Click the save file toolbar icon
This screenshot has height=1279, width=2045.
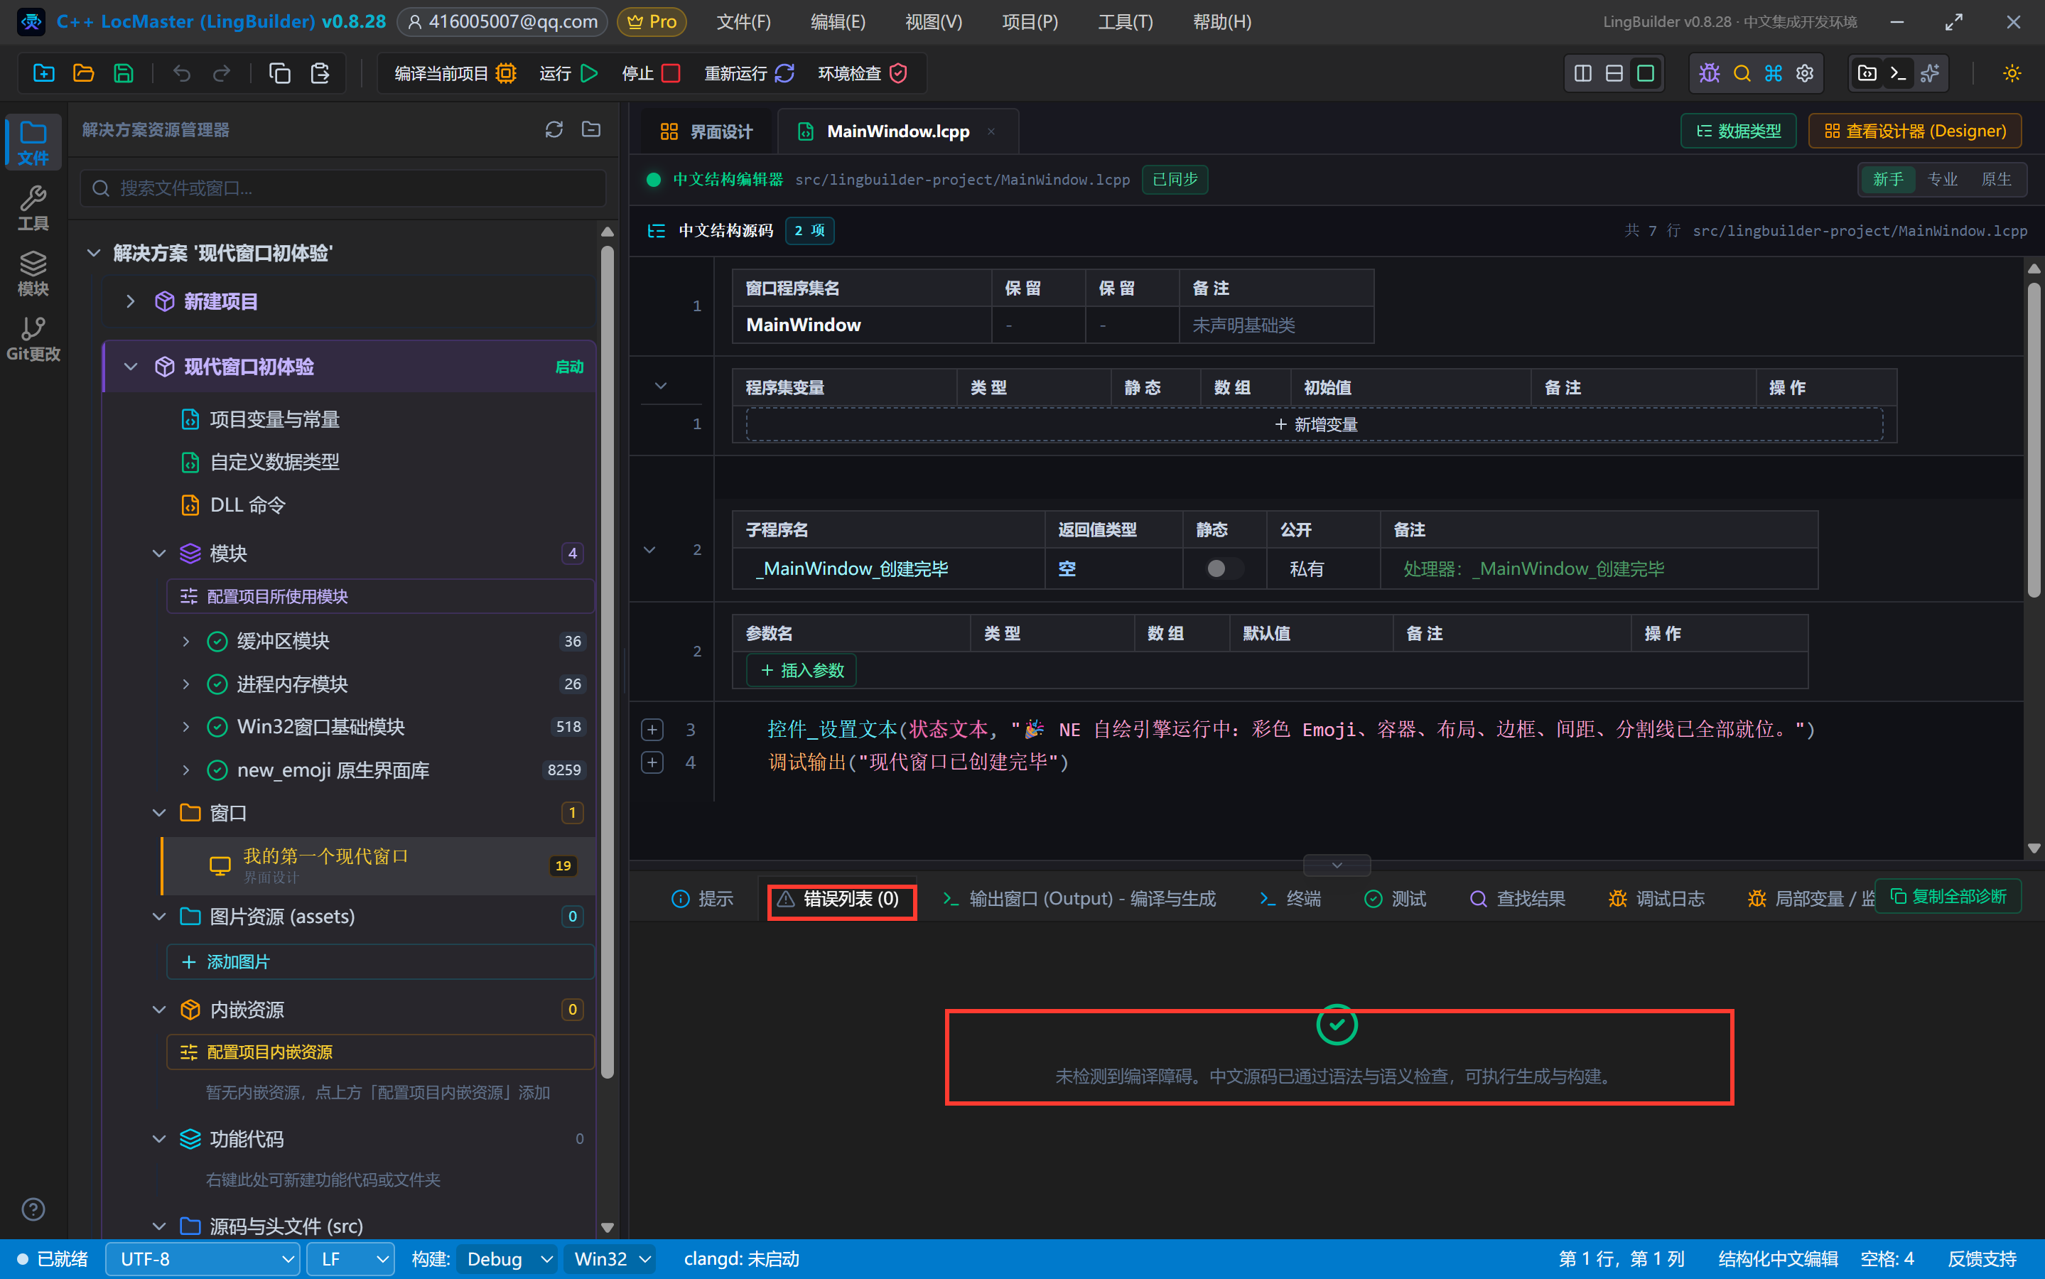(x=124, y=74)
